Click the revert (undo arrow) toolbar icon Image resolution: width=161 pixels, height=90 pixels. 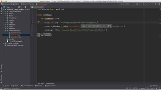pyautogui.click(x=156, y=4)
